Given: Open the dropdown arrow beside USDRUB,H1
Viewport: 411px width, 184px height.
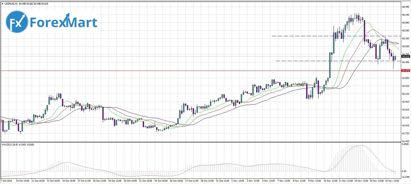Looking at the screenshot, I should [x=2, y=4].
